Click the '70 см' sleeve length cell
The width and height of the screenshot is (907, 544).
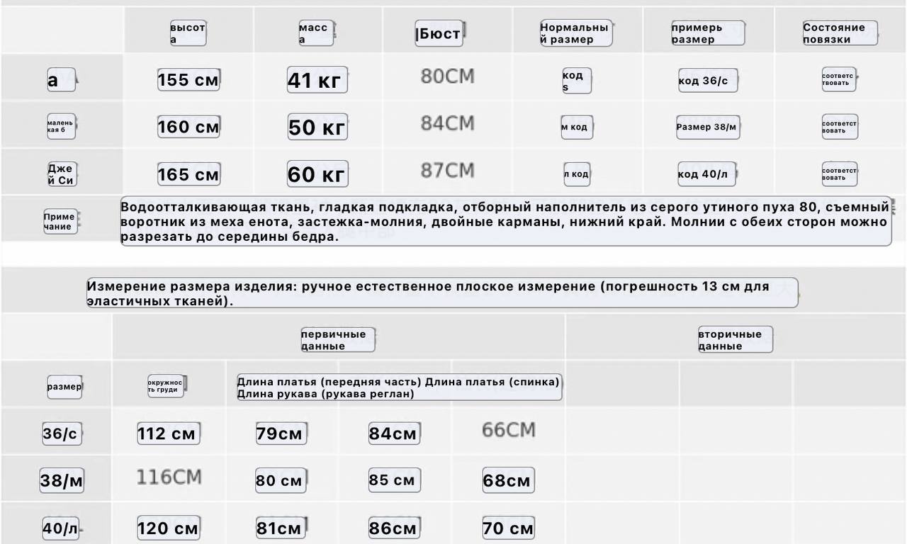508,528
